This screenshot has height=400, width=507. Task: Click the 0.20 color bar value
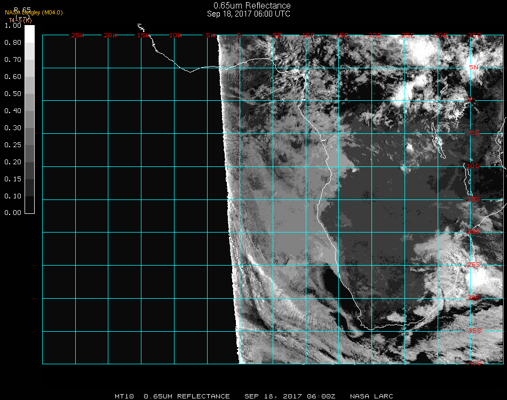pos(13,162)
